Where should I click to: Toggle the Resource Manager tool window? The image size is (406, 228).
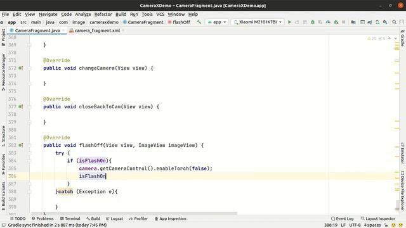click(3, 72)
